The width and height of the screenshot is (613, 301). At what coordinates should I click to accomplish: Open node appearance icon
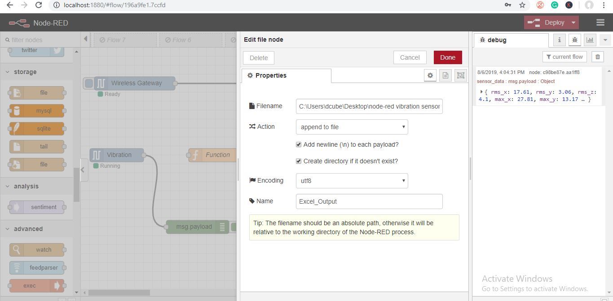pos(461,75)
